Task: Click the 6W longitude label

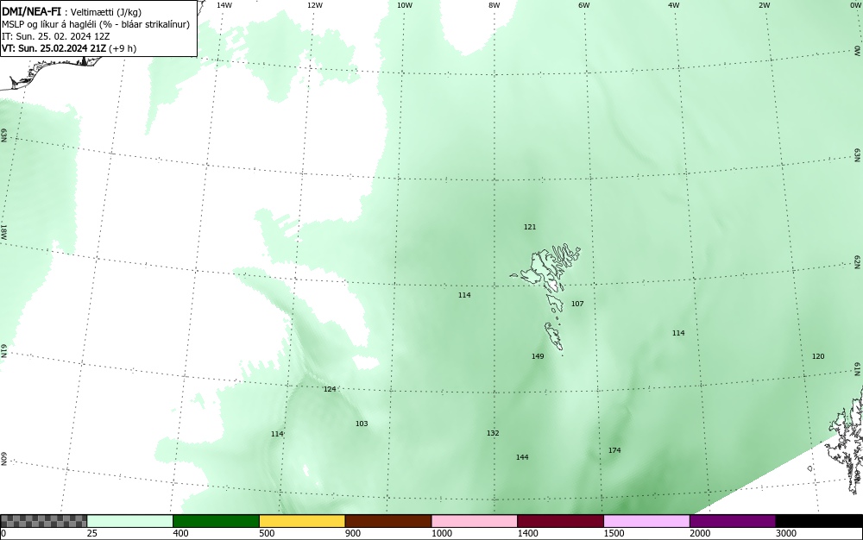Action: (x=584, y=5)
